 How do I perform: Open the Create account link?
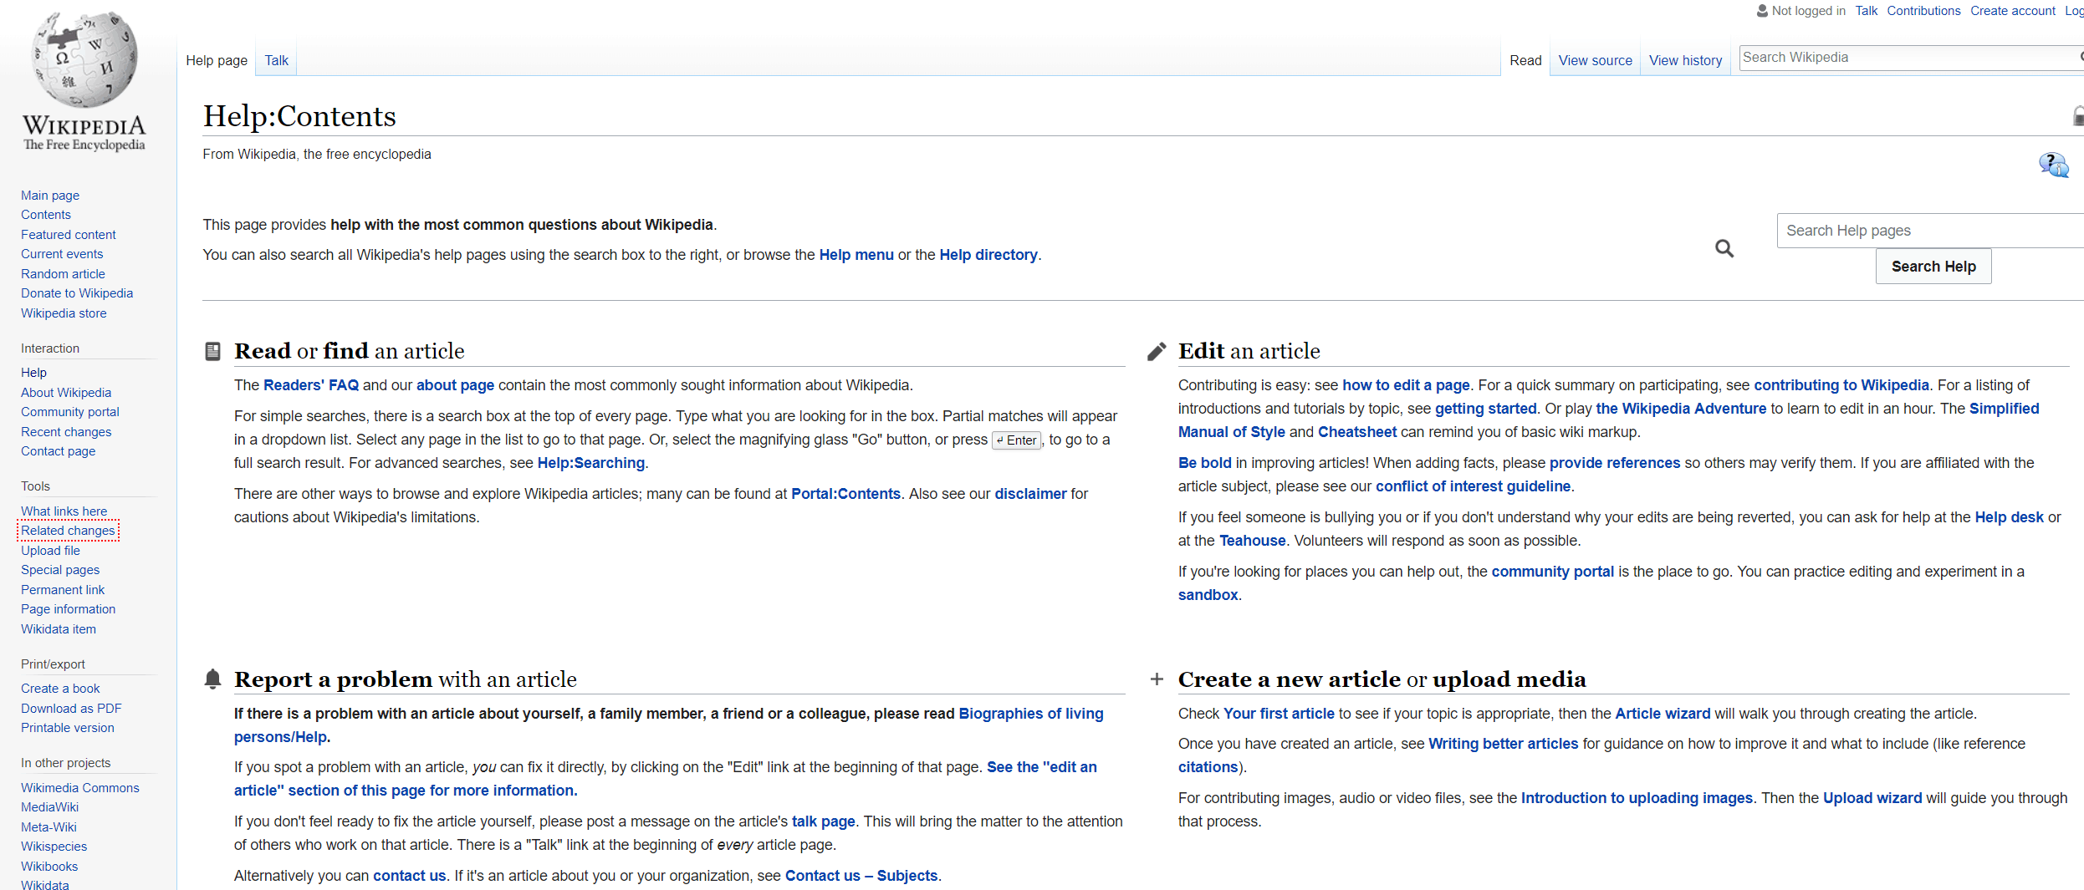click(x=2012, y=11)
